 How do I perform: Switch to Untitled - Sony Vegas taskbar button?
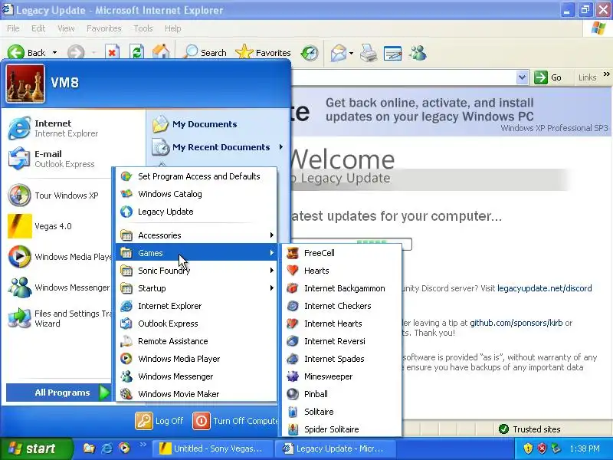212,449
